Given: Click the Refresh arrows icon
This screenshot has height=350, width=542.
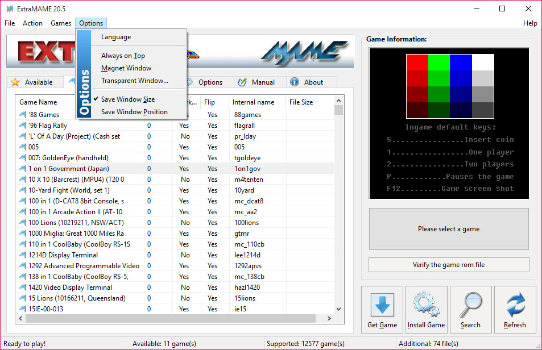Looking at the screenshot, I should pyautogui.click(x=515, y=305).
